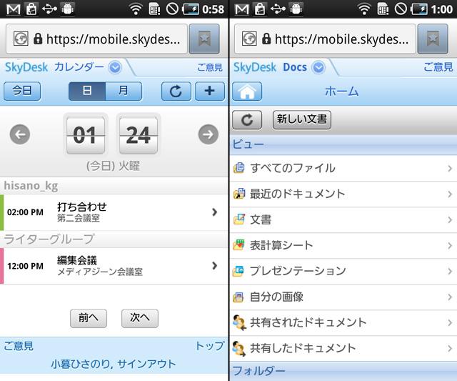Tap Wi-Fi icon in right status bar
The image size is (457, 381).
pos(363,9)
